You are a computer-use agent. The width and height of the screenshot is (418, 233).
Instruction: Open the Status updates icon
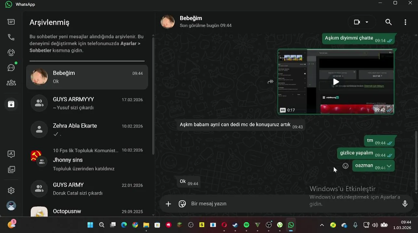pos(11,52)
